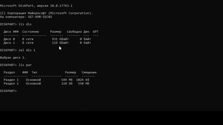Image resolution: width=223 pixels, height=125 pixels.
Task: Click the row label 'Раздел 1'
Action: tap(11, 80)
